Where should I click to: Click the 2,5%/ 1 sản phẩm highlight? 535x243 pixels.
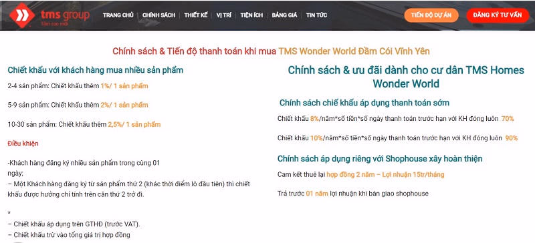[134, 124]
